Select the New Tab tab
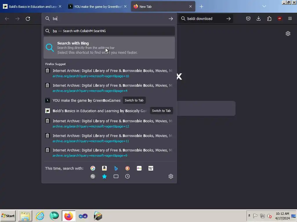 pyautogui.click(x=163, y=7)
